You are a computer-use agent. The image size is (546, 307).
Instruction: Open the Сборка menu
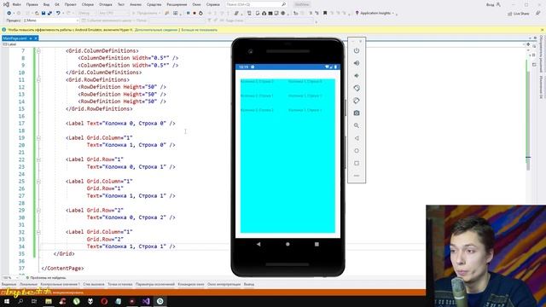tap(88, 4)
